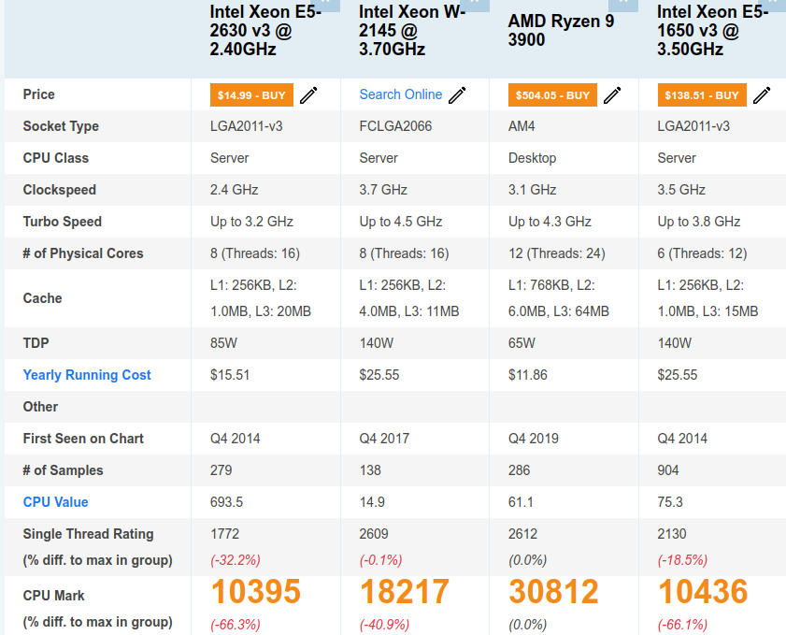Image resolution: width=786 pixels, height=635 pixels.
Task: Remove Intel Xeon E5-2630 v3 column
Action: click(x=325, y=4)
